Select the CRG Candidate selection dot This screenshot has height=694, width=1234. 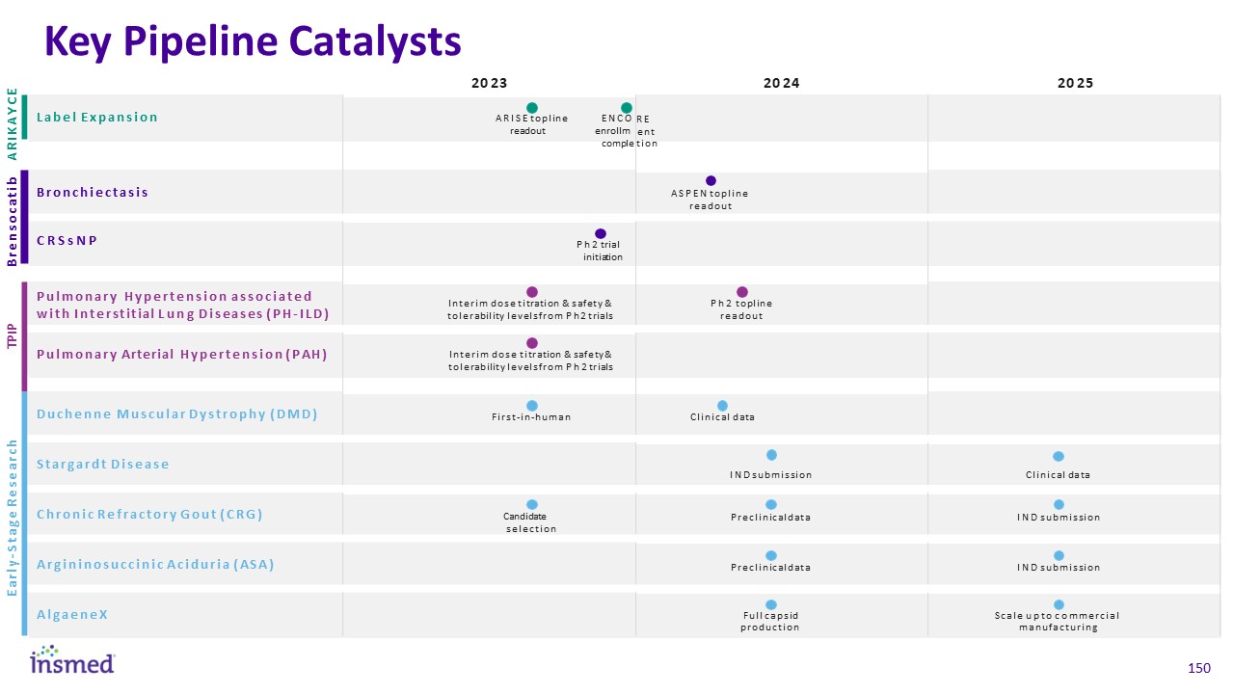point(531,504)
